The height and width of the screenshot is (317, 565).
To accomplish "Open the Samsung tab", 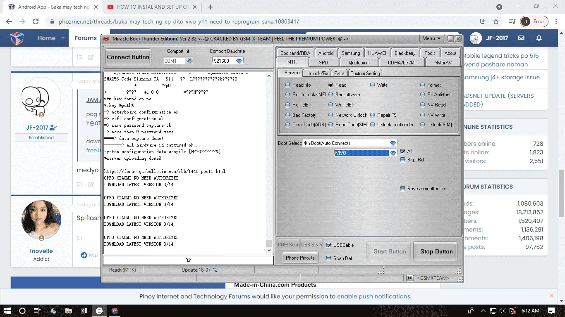I will (351, 53).
